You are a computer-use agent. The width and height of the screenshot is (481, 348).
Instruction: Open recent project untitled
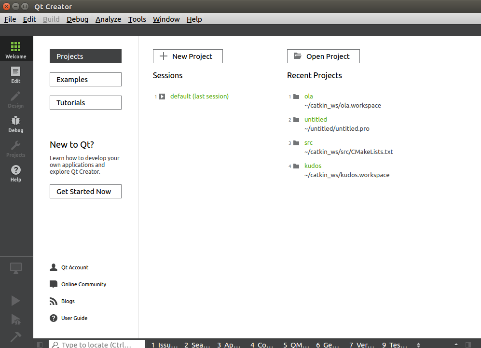[316, 119]
